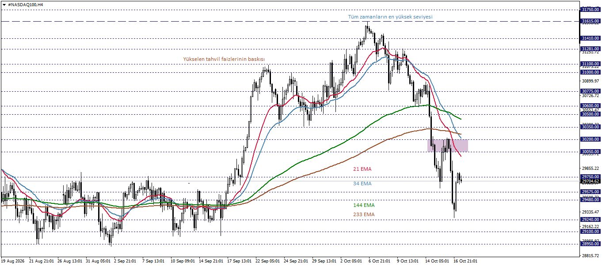602x266 pixels.
Task: Click the 30600.00 price level label
Action: [x=591, y=106]
